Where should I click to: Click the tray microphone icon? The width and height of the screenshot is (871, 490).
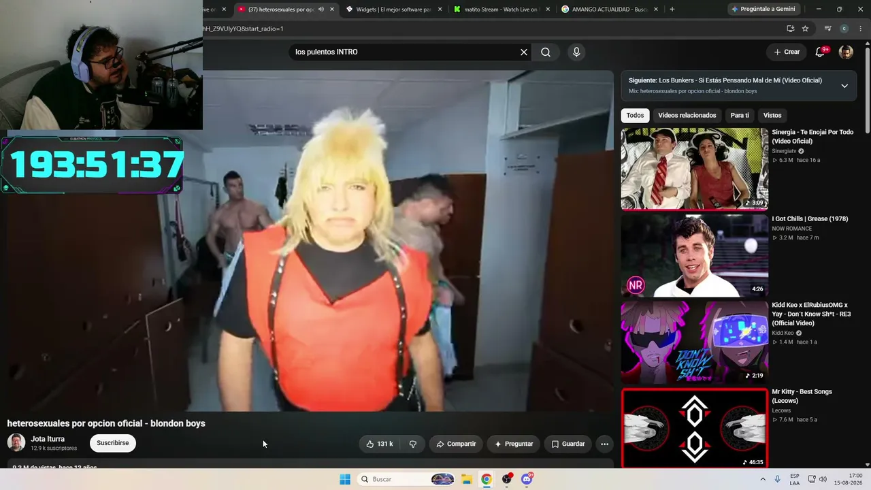778,479
